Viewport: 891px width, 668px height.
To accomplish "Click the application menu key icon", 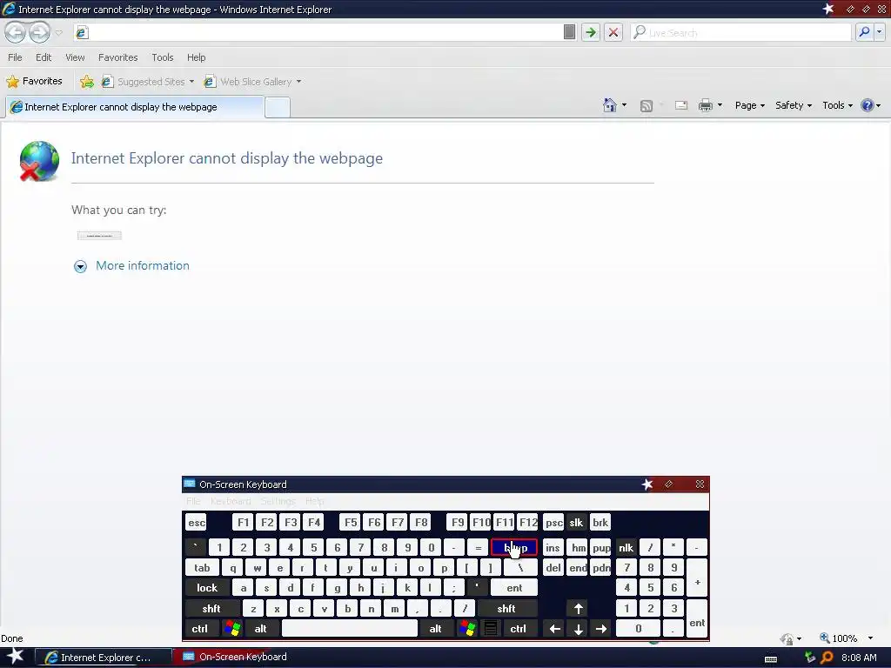I will (x=491, y=629).
